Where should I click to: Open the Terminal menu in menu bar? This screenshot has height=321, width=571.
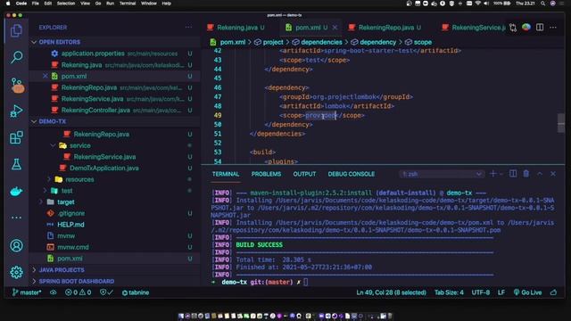(x=128, y=4)
